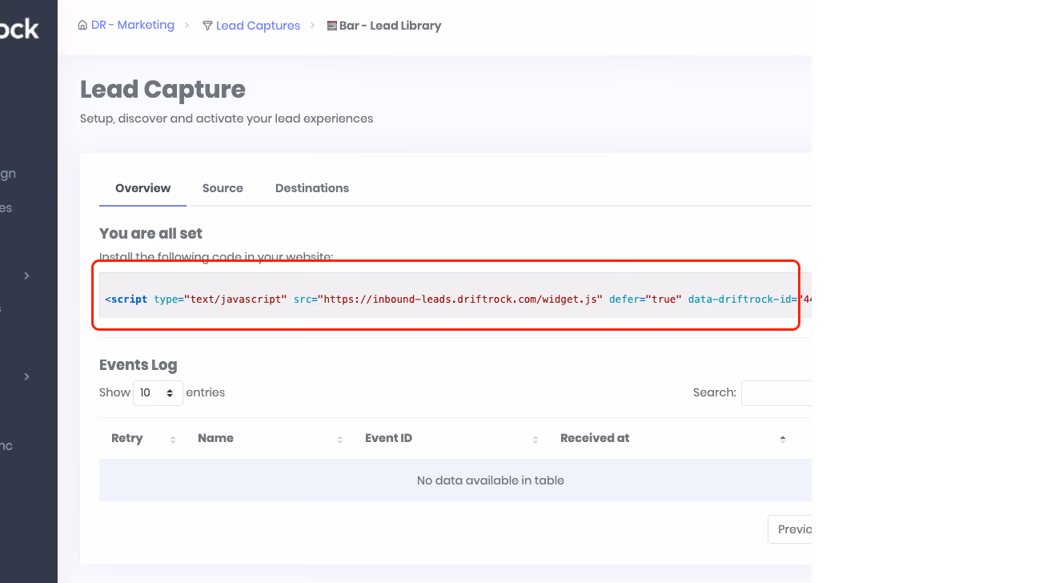Click the 'Events Log' heading
Viewport: 1063px width, 583px height.
point(138,364)
